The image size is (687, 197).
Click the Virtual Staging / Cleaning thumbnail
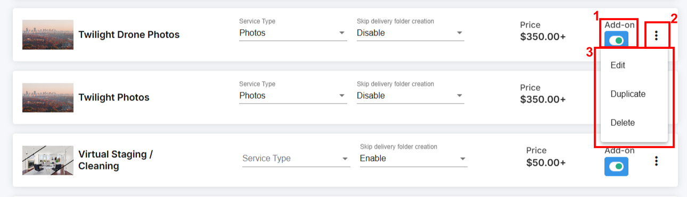[x=48, y=160]
